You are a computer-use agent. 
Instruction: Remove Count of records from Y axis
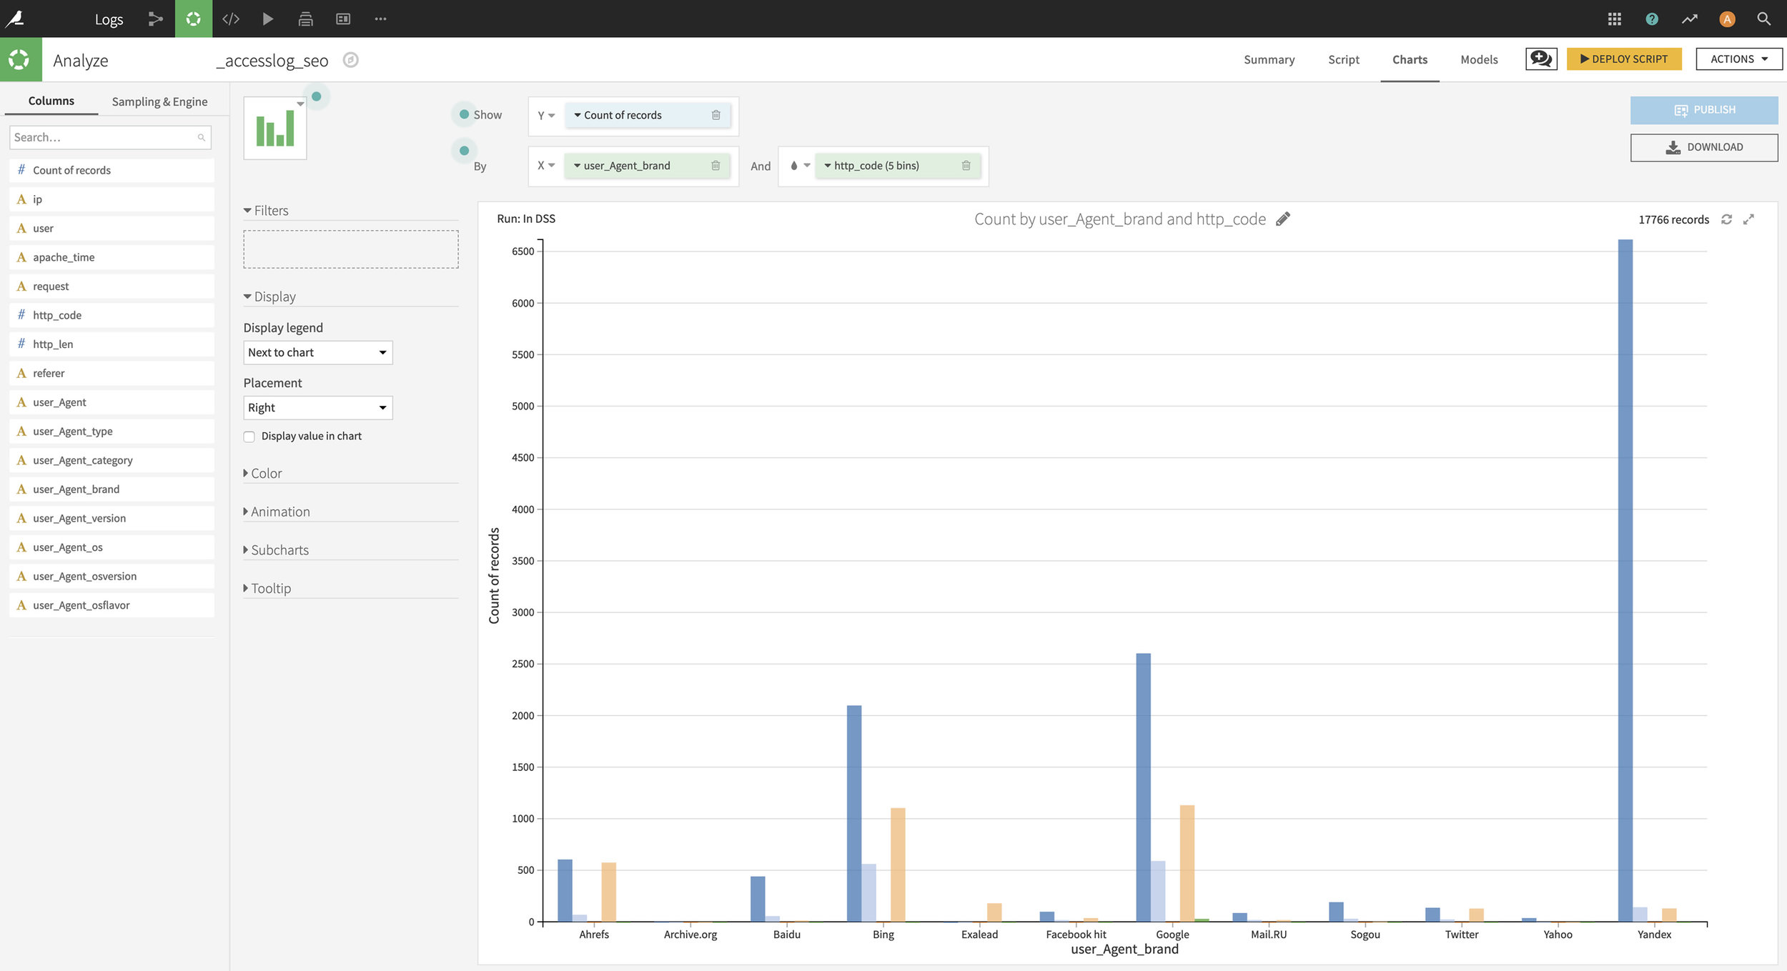click(716, 115)
